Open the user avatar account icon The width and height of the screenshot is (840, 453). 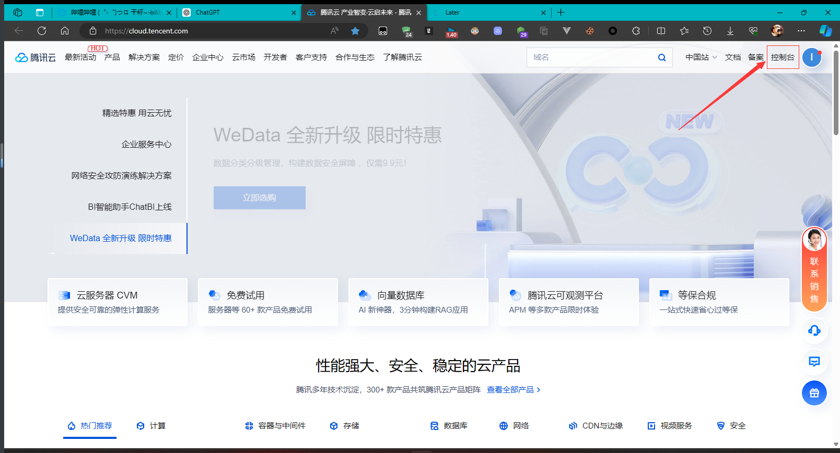click(x=811, y=57)
